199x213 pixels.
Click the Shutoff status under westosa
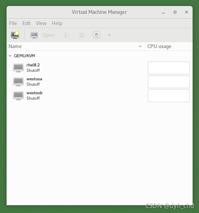coord(33,84)
